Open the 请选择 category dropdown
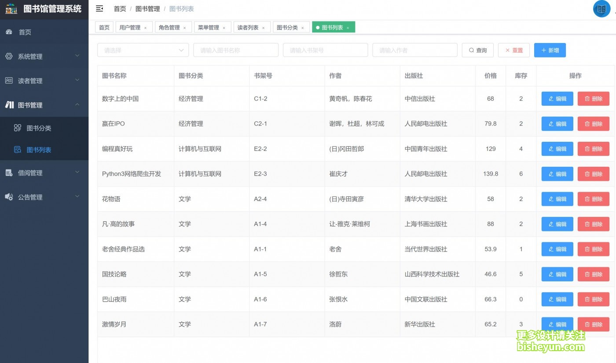This screenshot has width=616, height=363. coord(143,50)
